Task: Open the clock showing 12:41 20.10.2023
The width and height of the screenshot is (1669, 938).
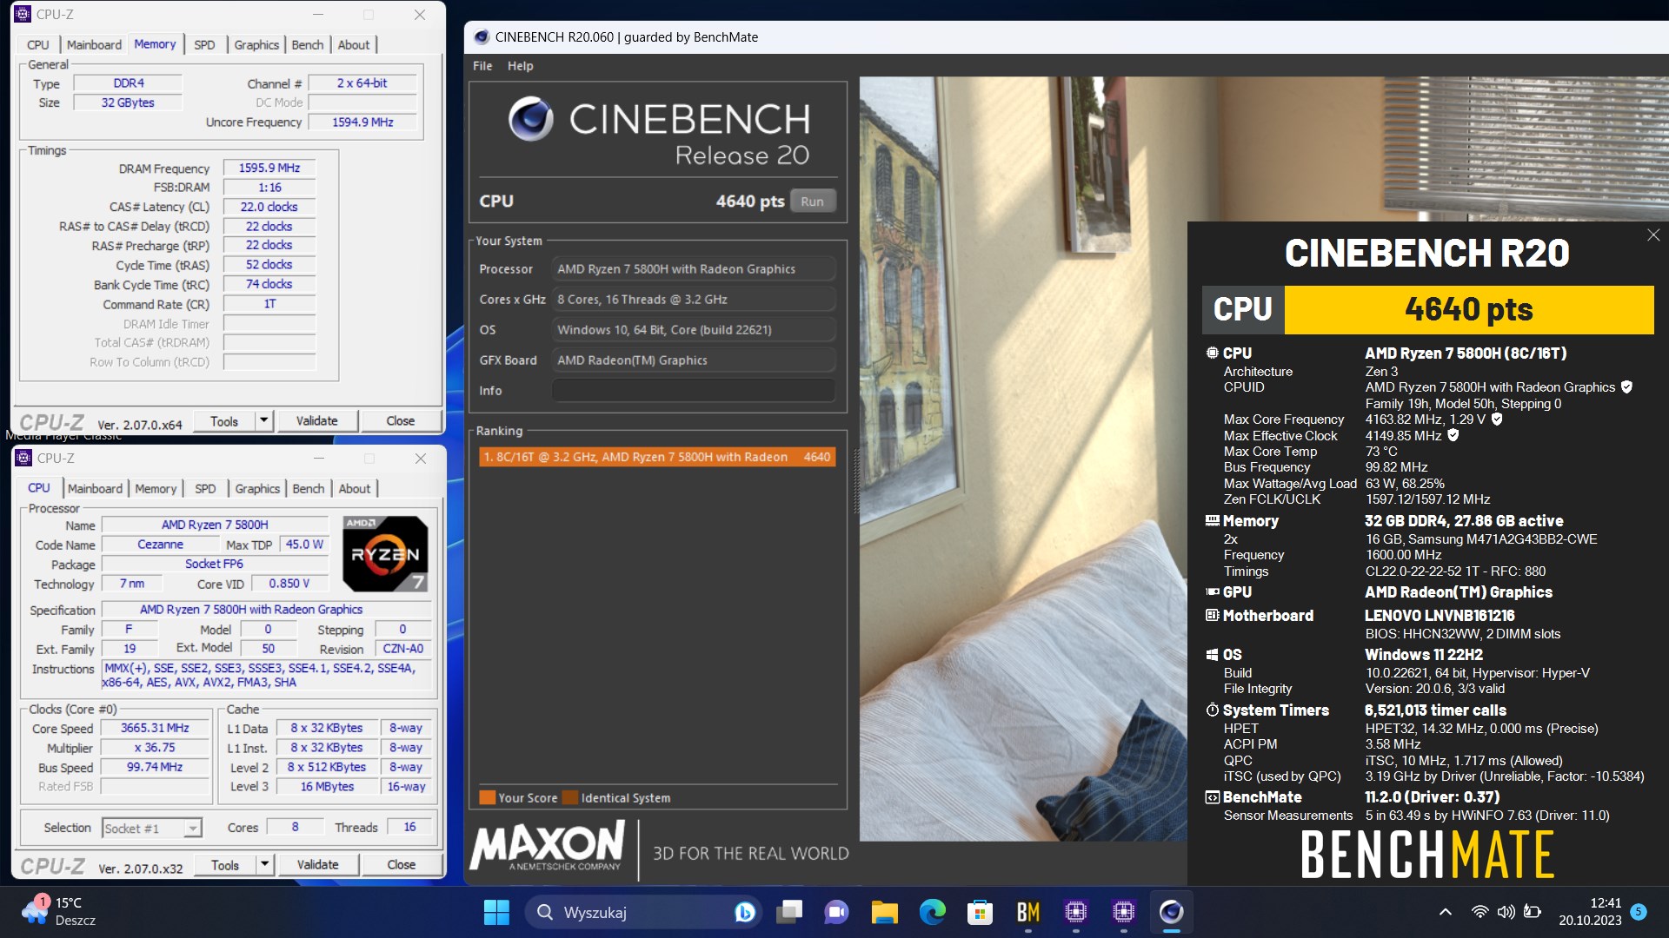Action: pyautogui.click(x=1590, y=912)
